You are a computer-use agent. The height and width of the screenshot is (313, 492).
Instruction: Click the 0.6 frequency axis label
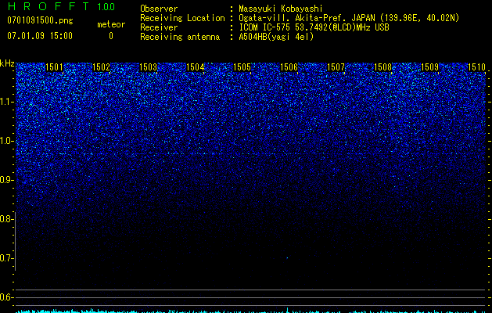tap(7, 297)
